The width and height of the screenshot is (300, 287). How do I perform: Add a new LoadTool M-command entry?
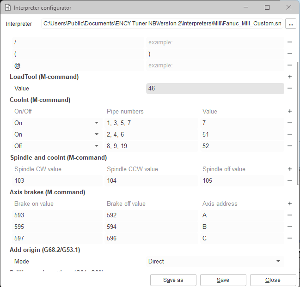click(x=290, y=77)
